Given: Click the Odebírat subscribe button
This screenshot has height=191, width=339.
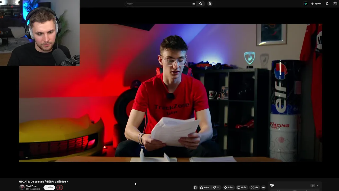Looking at the screenshot, I should [x=49, y=187].
